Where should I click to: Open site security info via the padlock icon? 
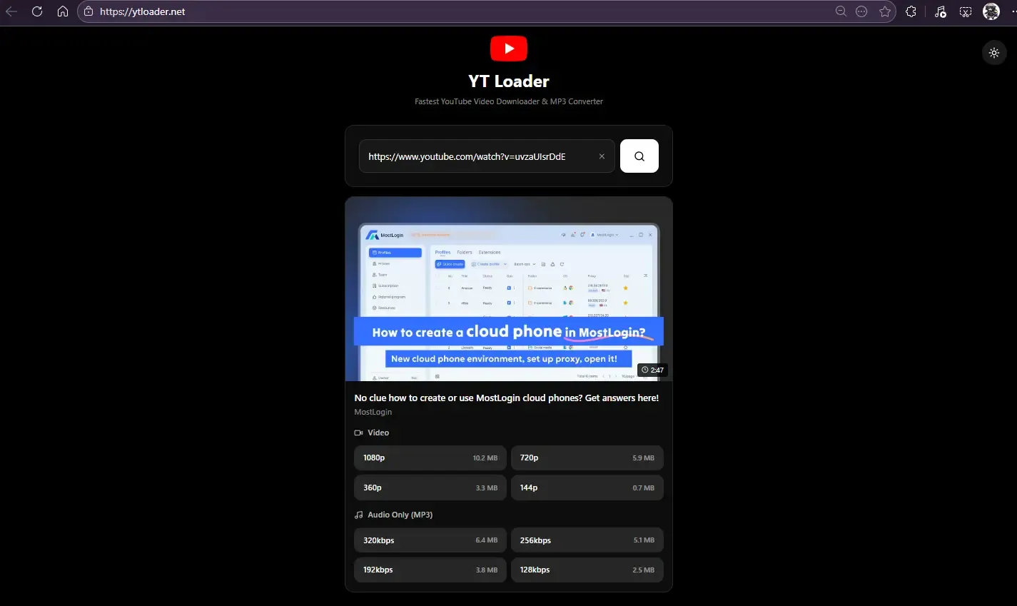tap(87, 11)
